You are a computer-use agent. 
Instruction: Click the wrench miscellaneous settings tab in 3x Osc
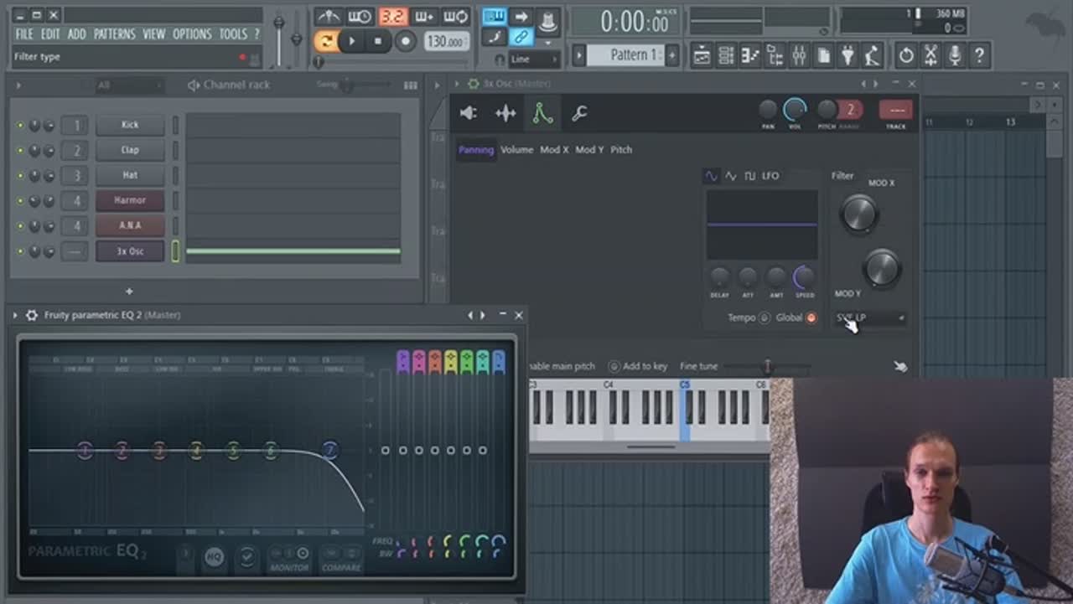[x=579, y=114]
